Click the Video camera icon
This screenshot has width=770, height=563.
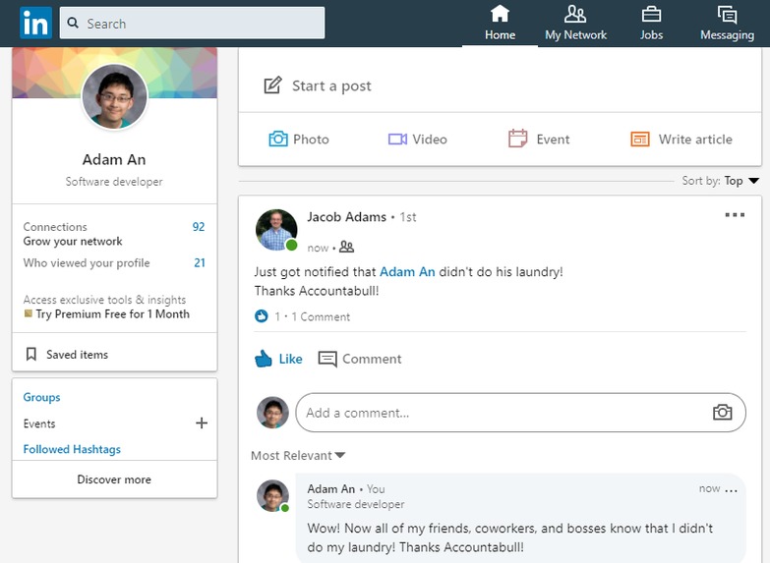397,140
